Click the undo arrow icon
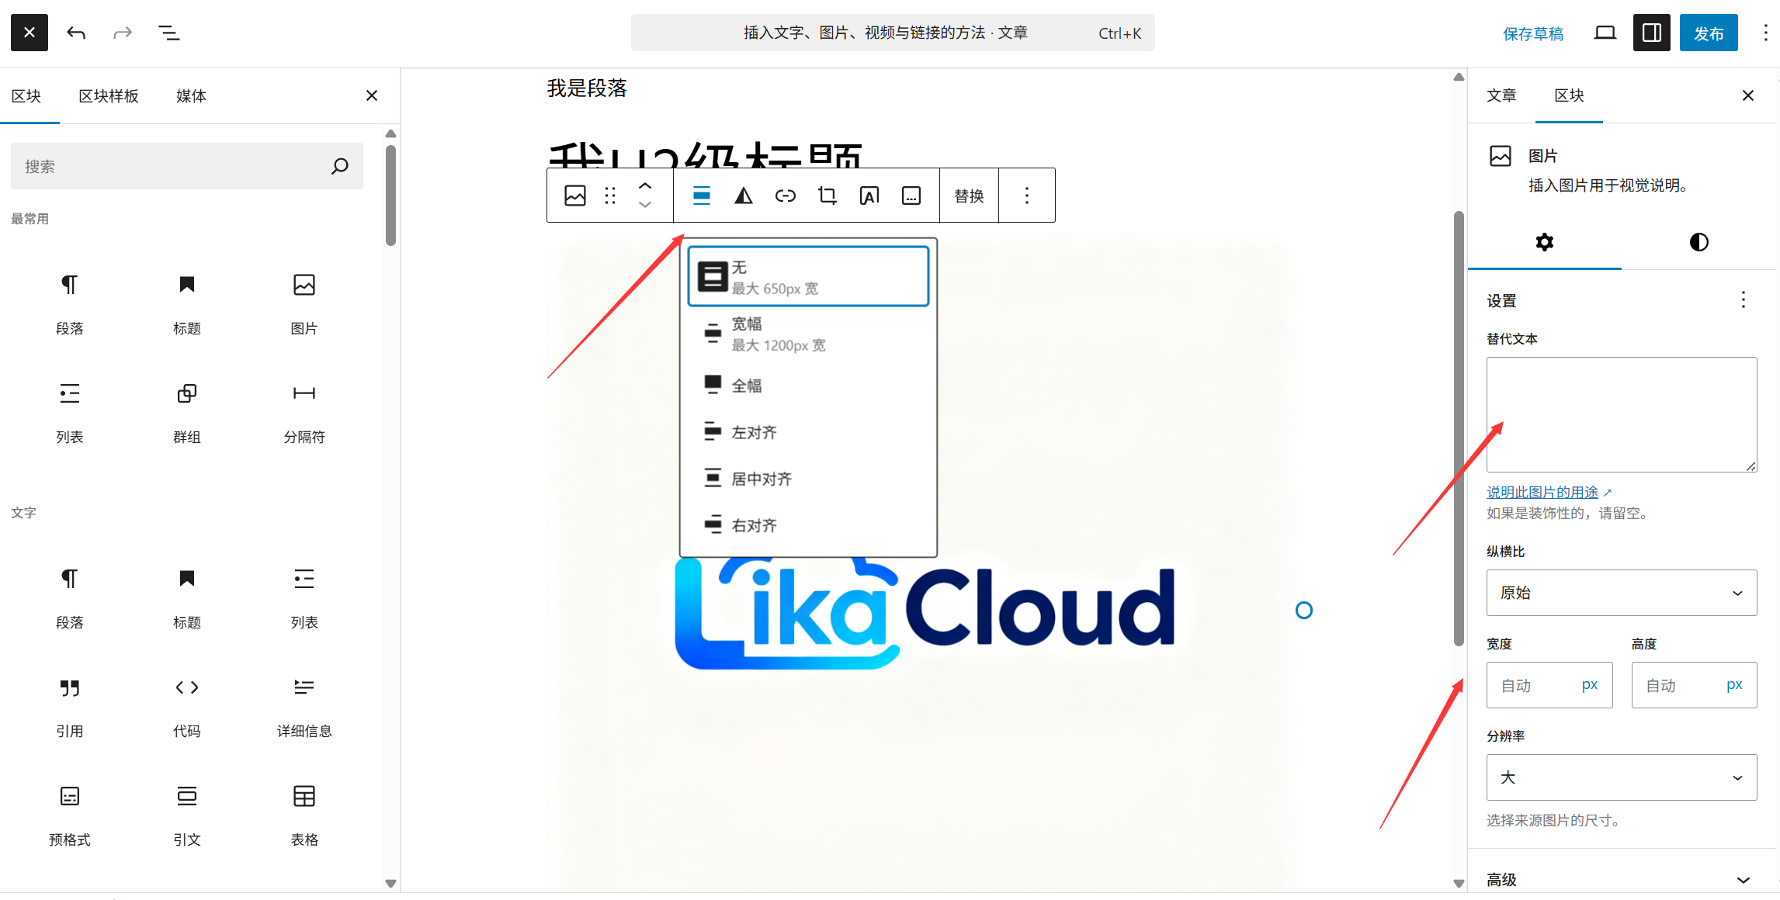1780x900 pixels. (x=76, y=33)
